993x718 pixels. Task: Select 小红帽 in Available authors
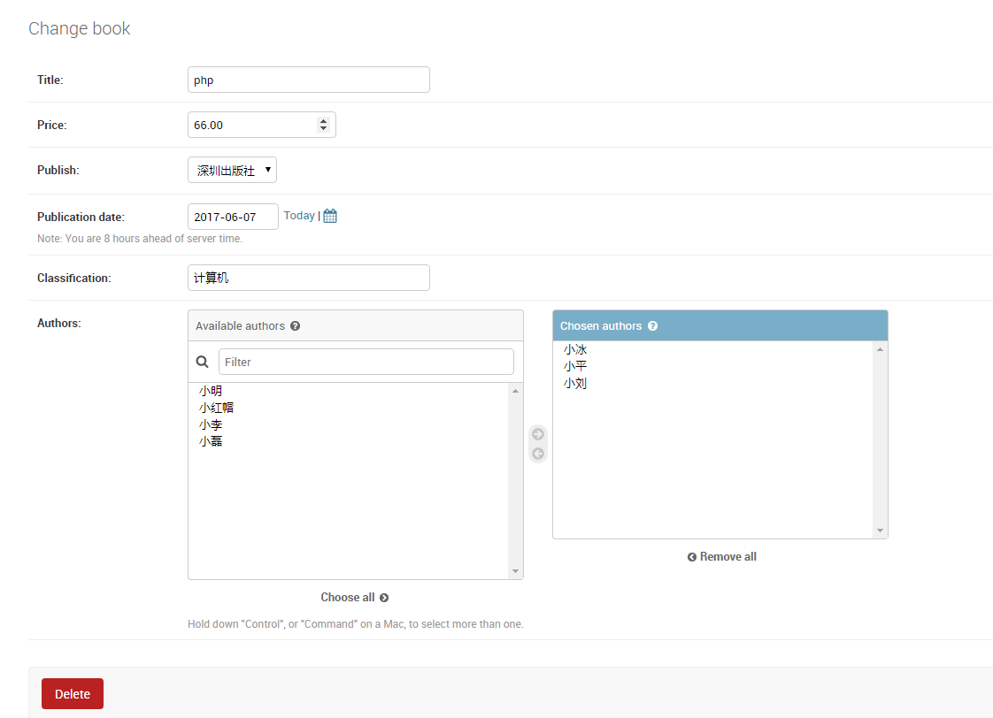[x=216, y=408]
